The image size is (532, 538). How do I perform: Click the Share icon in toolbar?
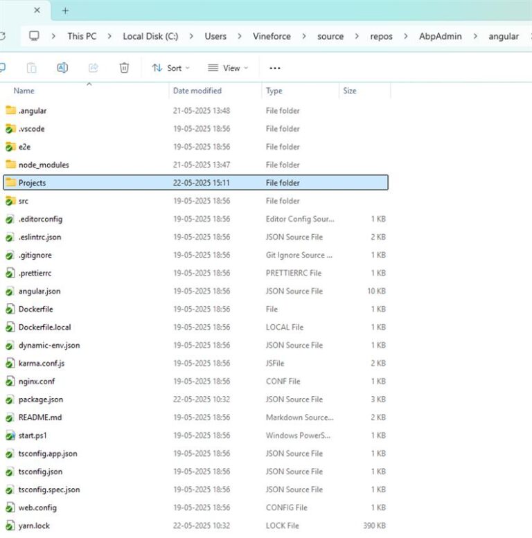pyautogui.click(x=93, y=68)
